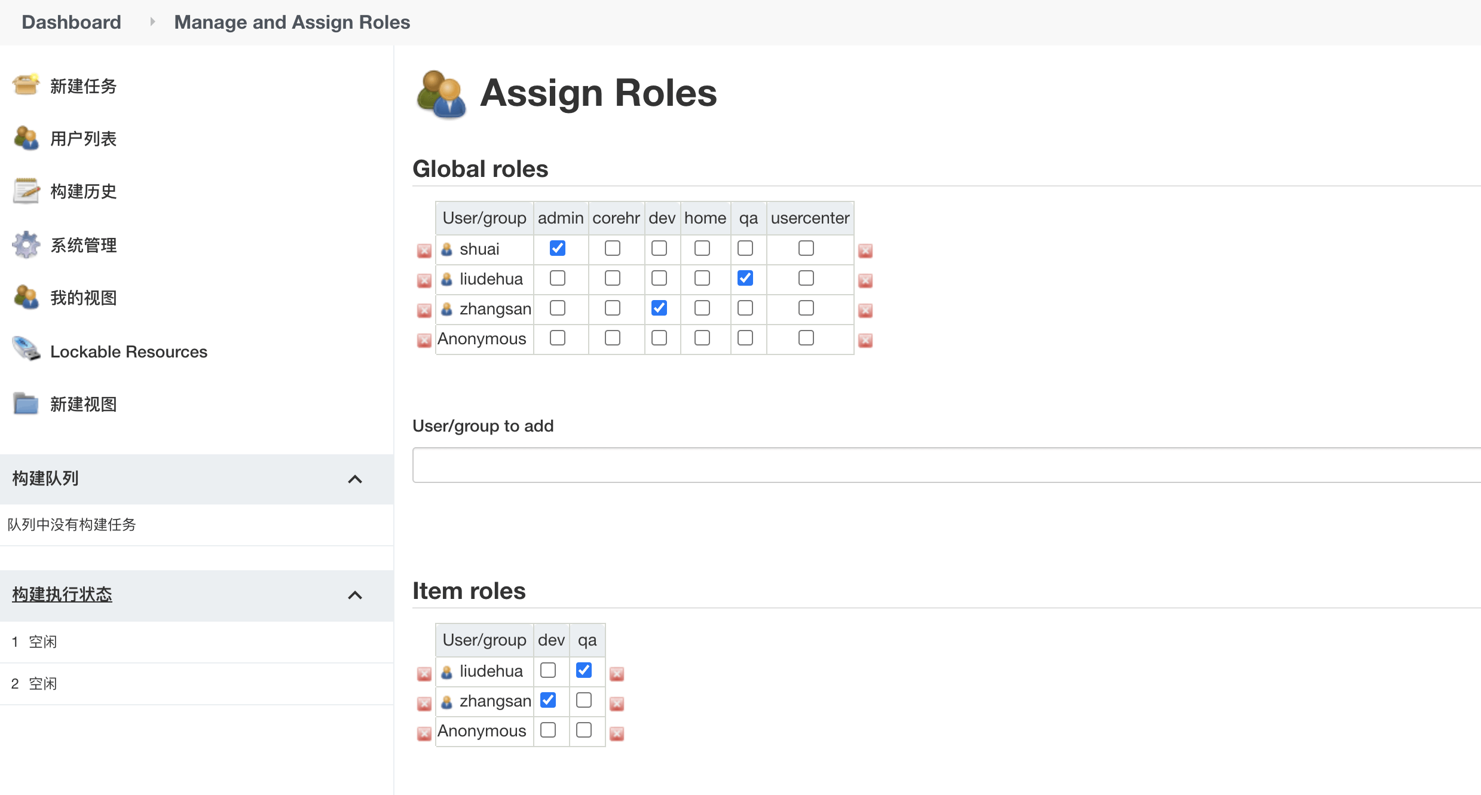Viewport: 1481px width, 795px height.
Task: Open the 构建执行状态 link
Action: [x=62, y=594]
